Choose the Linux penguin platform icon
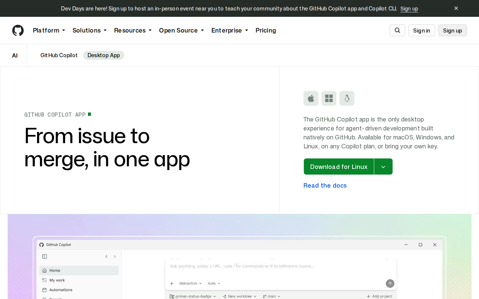This screenshot has height=299, width=479. coord(347,98)
